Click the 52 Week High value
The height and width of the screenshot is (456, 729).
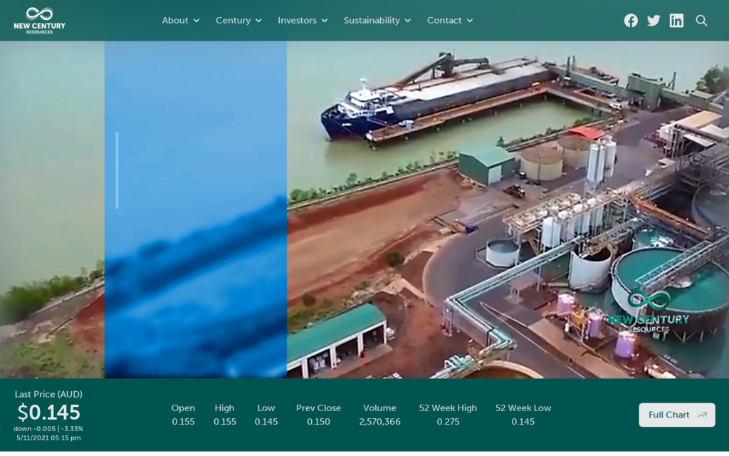[x=448, y=422]
